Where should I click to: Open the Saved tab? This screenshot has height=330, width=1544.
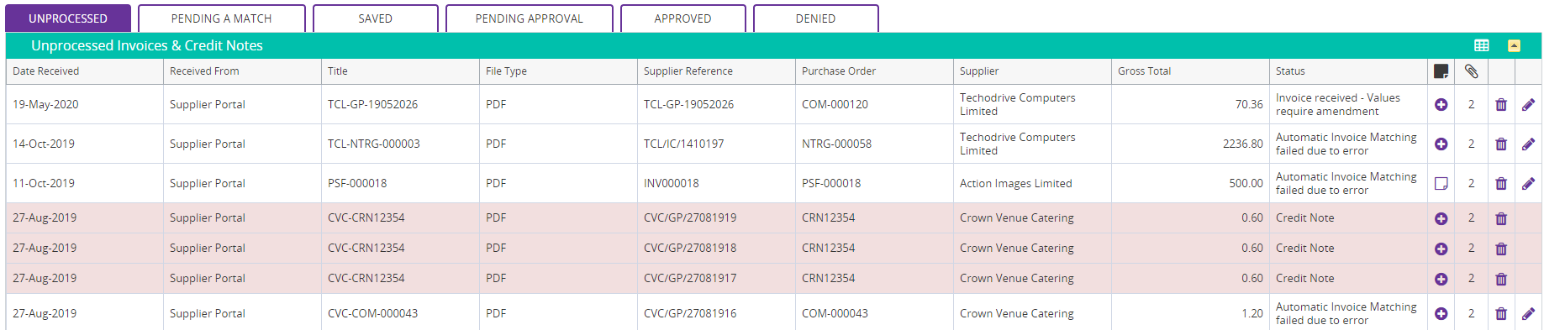(375, 18)
